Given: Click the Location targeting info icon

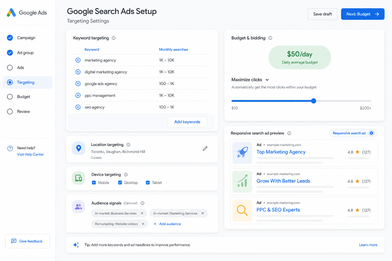Looking at the screenshot, I should coord(128,145).
